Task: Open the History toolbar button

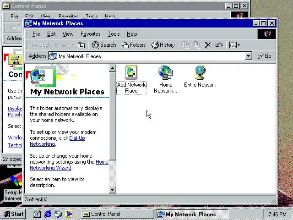Action: point(163,45)
